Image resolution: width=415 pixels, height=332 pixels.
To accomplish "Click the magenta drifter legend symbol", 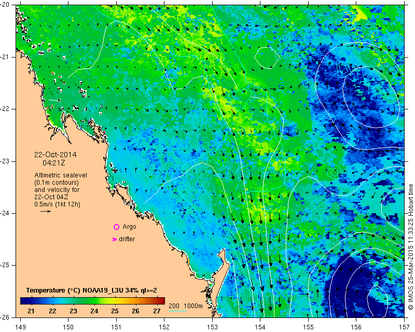I will tap(115, 239).
